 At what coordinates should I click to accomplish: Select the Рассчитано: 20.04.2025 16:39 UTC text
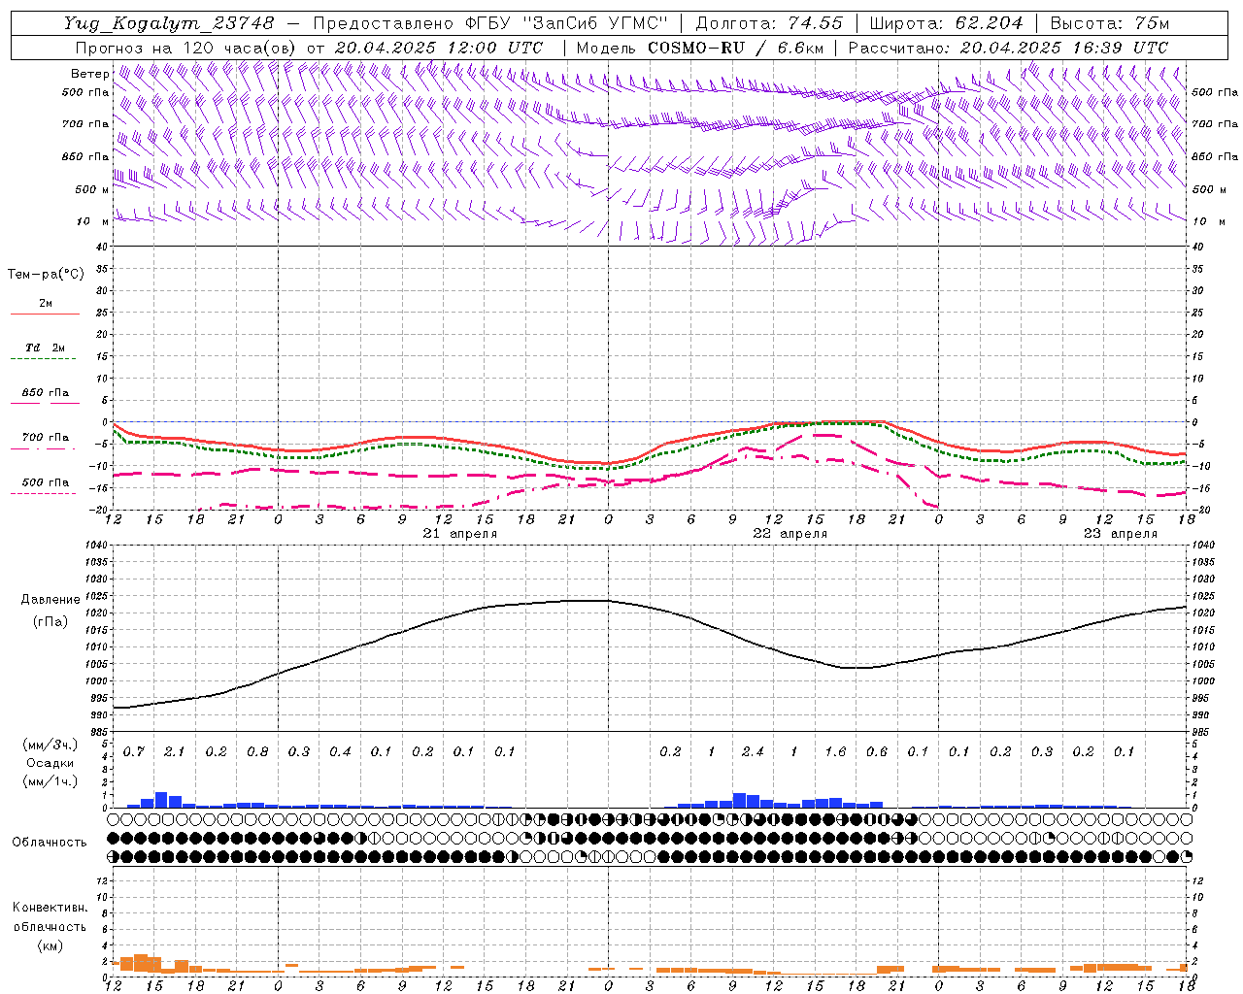[1008, 48]
